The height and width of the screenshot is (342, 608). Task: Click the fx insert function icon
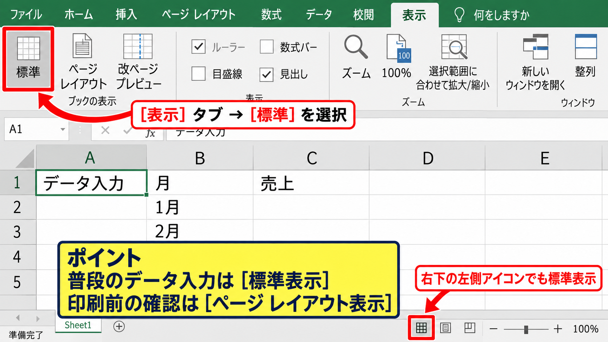tap(150, 133)
